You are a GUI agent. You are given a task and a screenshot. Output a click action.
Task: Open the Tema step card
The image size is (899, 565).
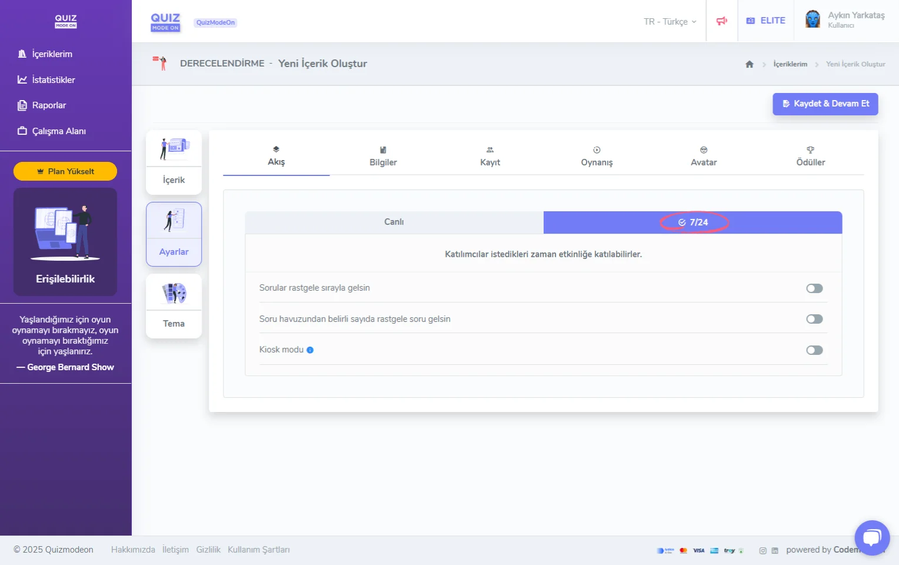(x=174, y=306)
